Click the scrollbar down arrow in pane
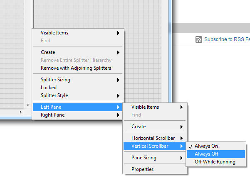Screen dimensions: 250x178 pos(28,105)
